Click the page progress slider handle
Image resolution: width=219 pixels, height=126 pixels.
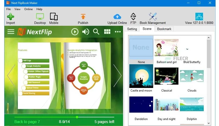(77, 117)
